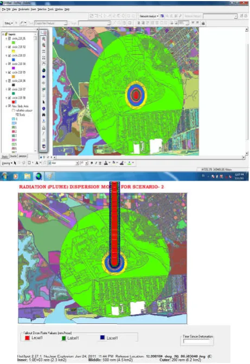Go back to previous extent (blue arrow)
250x364 pixels.
43,76
